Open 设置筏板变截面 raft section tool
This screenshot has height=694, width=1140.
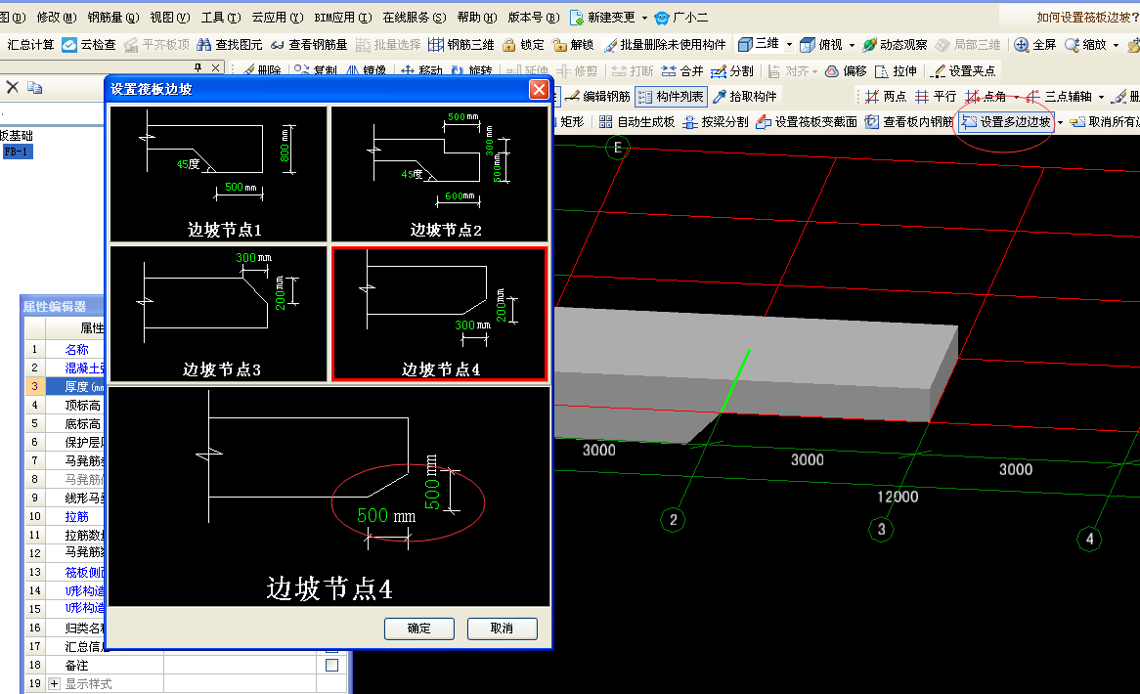coord(807,122)
